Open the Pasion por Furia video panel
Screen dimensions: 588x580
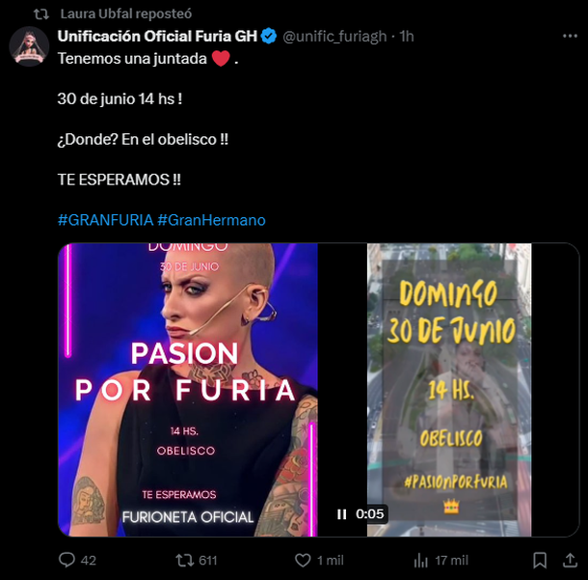pyautogui.click(x=188, y=390)
